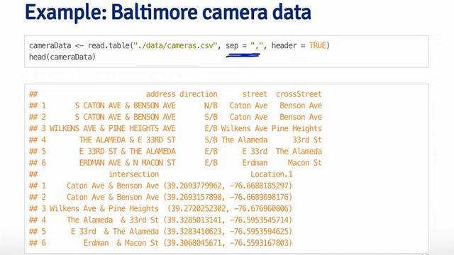Click the 'crossStreet' column header
Viewport: 454px width, 255px height.
(x=299, y=94)
